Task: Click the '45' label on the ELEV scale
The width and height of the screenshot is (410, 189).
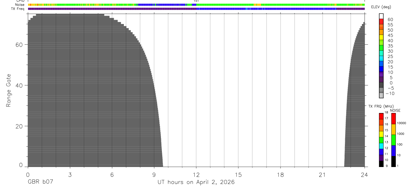Action: (x=390, y=35)
